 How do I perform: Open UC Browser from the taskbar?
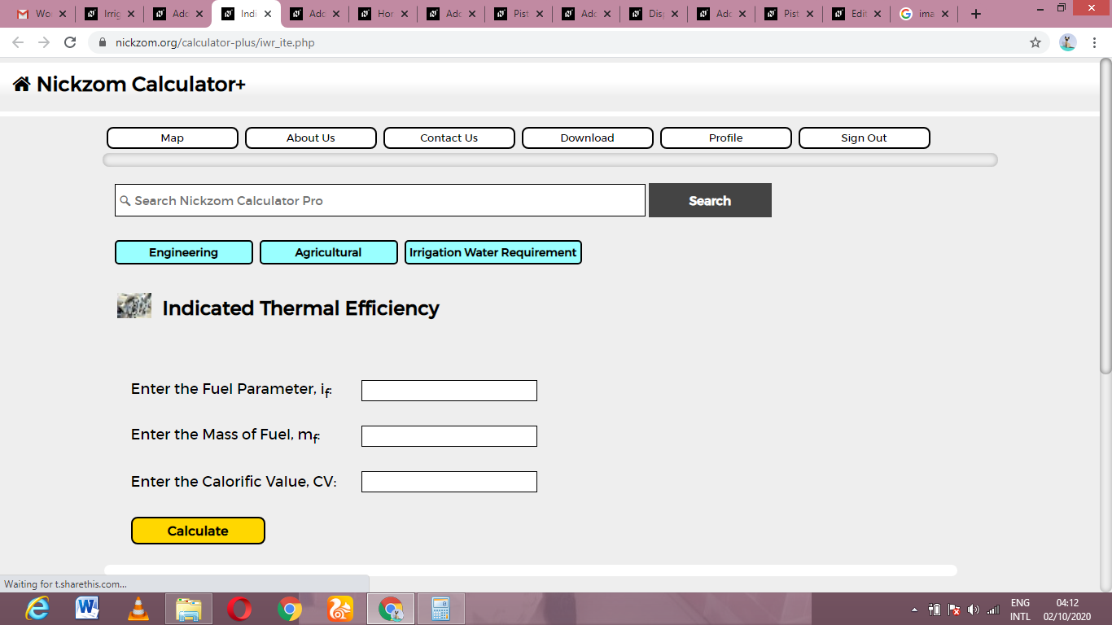click(x=340, y=609)
